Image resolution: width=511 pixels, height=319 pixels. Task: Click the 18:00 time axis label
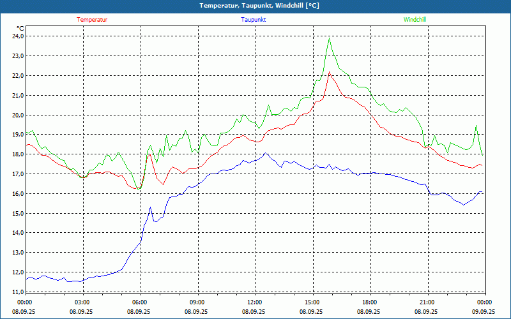tap(369, 302)
